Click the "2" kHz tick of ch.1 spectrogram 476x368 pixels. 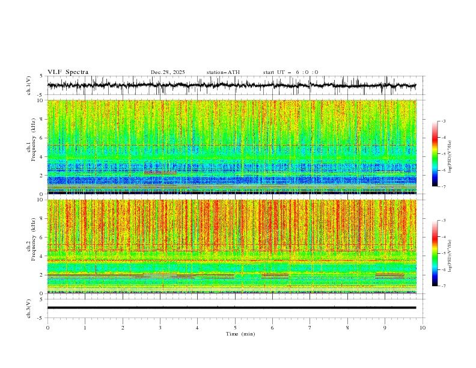point(41,176)
